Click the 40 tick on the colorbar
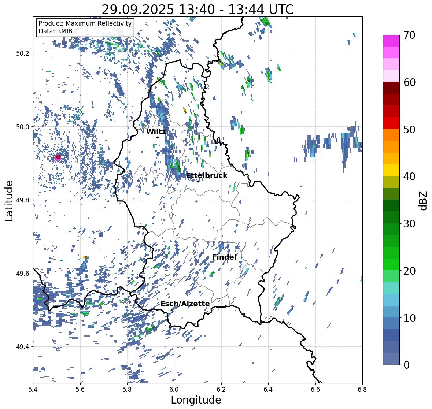Image resolution: width=432 pixels, height=409 pixels. [409, 176]
